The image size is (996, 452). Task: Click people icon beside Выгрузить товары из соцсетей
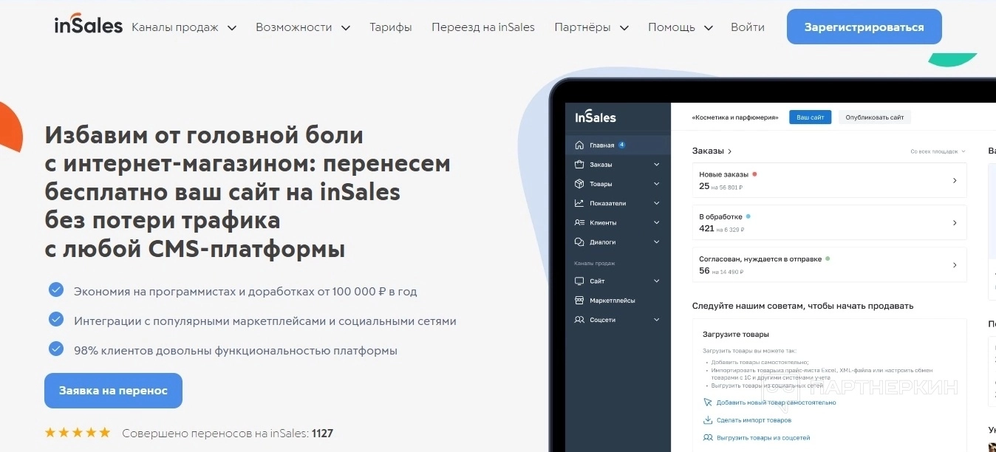coord(708,438)
